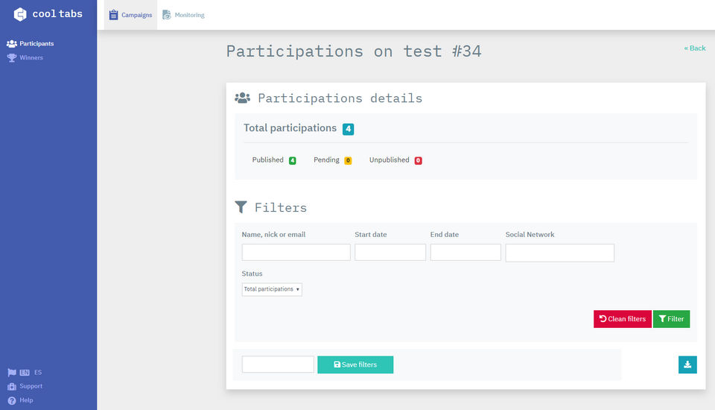The height and width of the screenshot is (410, 715).
Task: Click the Pending label
Action: [326, 160]
